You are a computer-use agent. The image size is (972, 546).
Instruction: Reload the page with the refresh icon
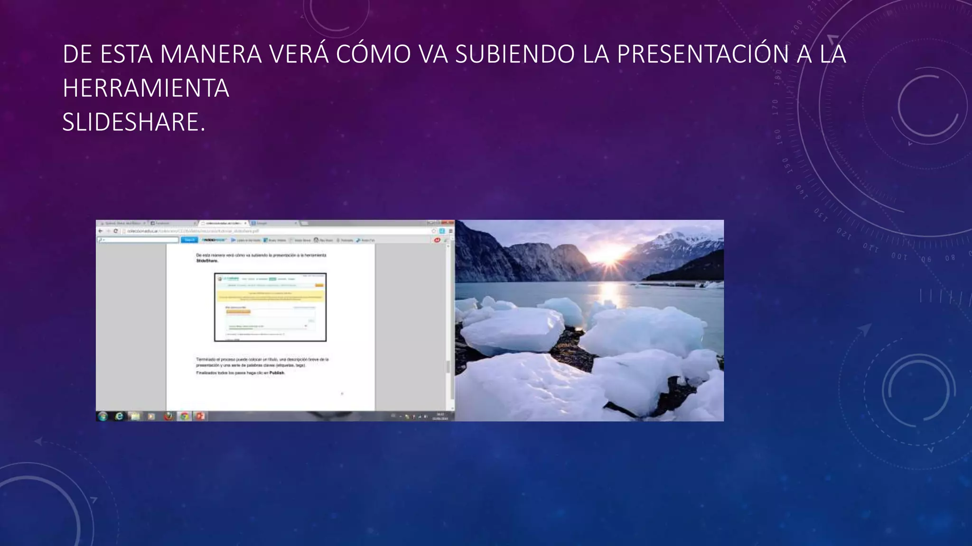tap(116, 231)
